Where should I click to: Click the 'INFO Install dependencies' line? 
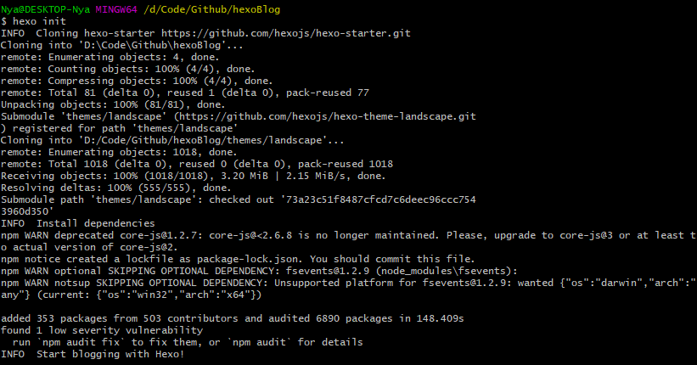tap(68, 223)
